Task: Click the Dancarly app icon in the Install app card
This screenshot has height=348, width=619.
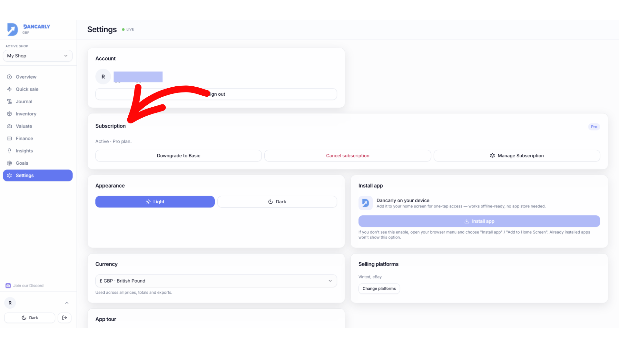Action: coord(366,203)
